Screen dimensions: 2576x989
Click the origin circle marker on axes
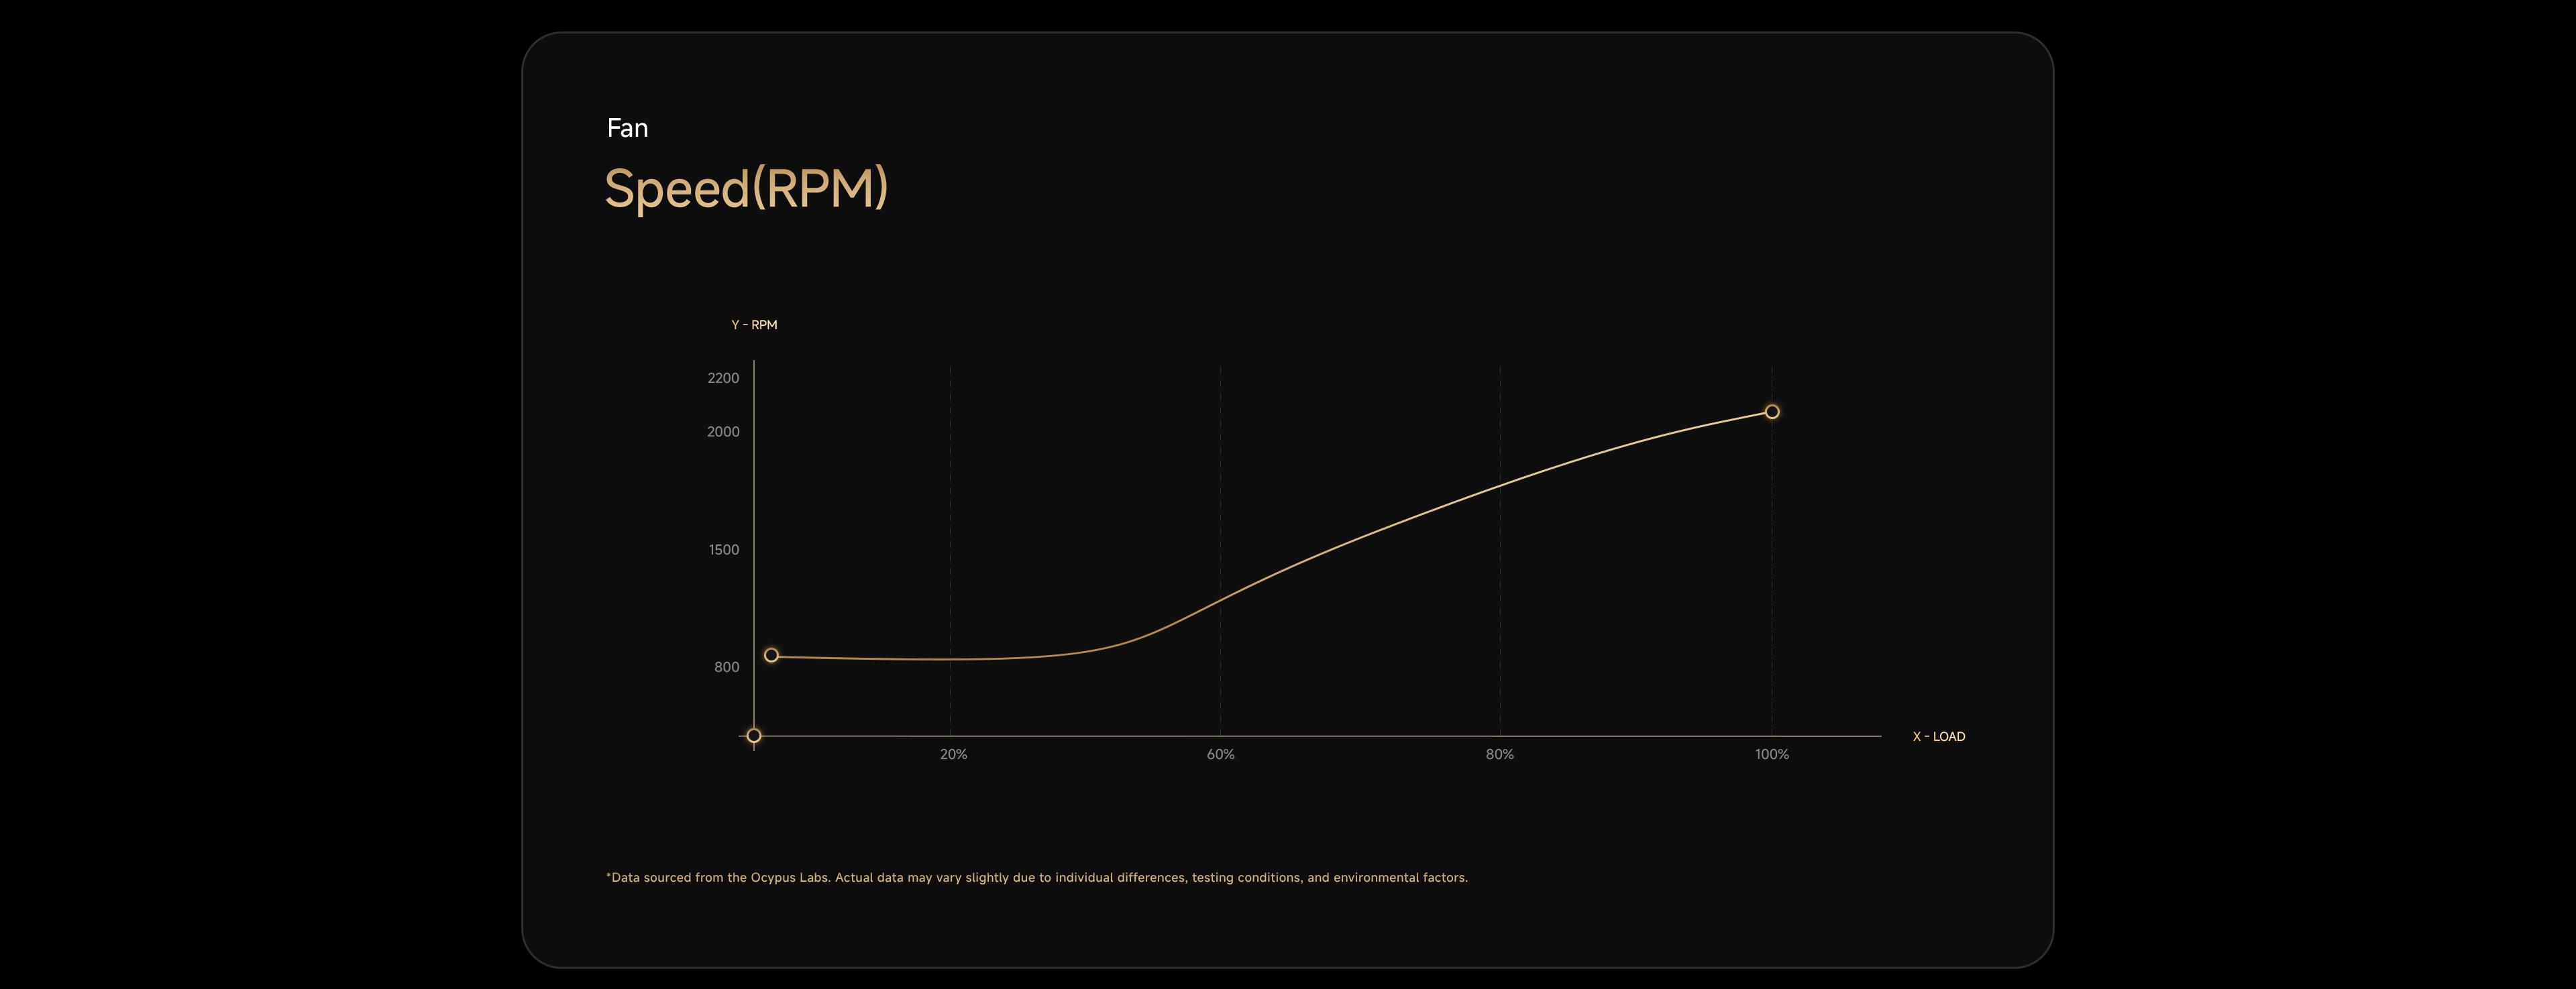[x=754, y=736]
